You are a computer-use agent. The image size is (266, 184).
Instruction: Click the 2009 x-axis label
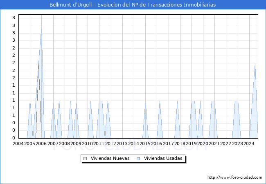point(76,144)
